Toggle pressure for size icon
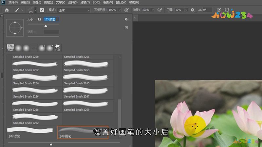The height and width of the screenshot is (147, 262). click(x=218, y=10)
